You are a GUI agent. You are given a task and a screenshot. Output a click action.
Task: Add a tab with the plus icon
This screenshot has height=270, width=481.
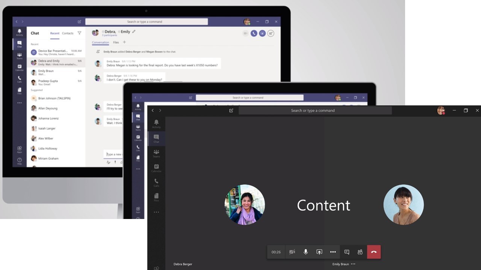click(124, 42)
